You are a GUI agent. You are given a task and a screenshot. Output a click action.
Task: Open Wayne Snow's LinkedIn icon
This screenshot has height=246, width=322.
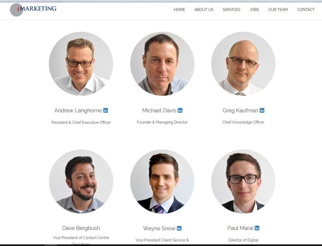pyautogui.click(x=179, y=228)
